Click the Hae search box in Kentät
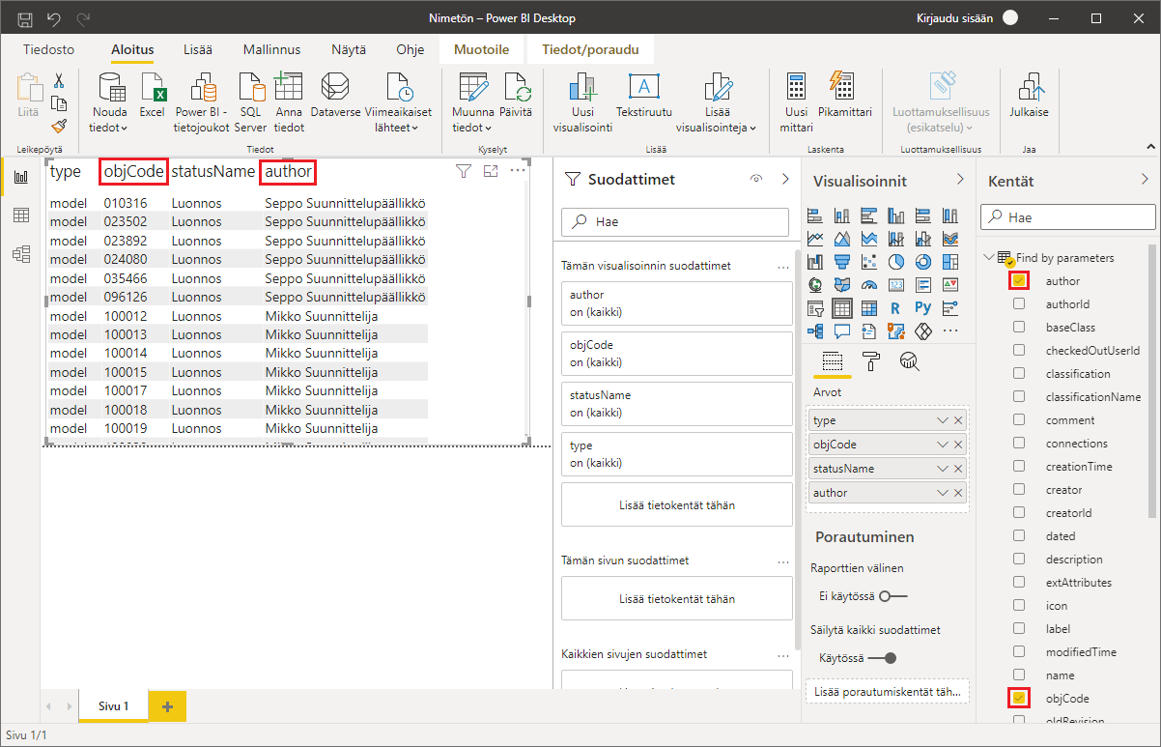This screenshot has height=747, width=1161. click(1067, 217)
